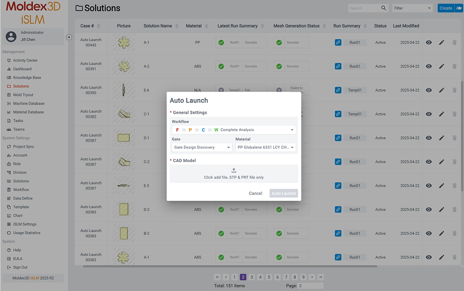464x291 pixels.
Task: View solution A-2 with eye icon
Action: tap(428, 66)
